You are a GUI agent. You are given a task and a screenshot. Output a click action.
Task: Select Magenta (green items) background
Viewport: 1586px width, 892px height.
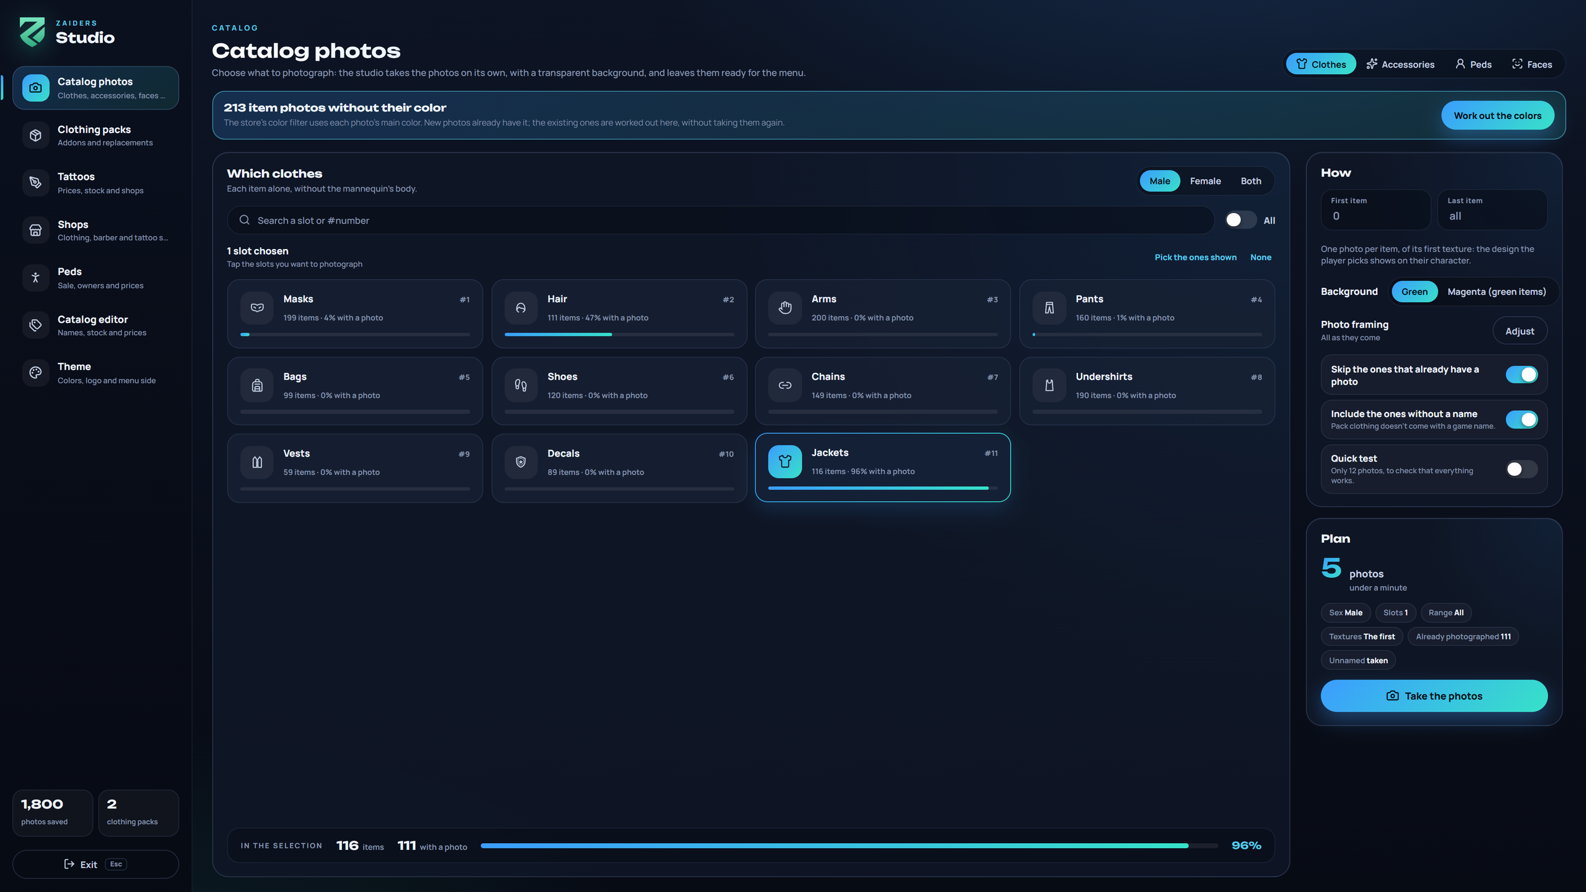pyautogui.click(x=1496, y=292)
